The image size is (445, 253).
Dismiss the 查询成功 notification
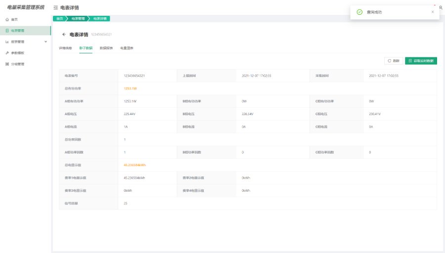[x=433, y=12]
